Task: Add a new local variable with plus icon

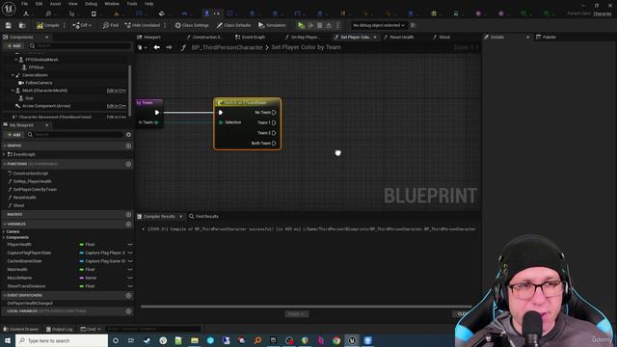Action: click(128, 311)
